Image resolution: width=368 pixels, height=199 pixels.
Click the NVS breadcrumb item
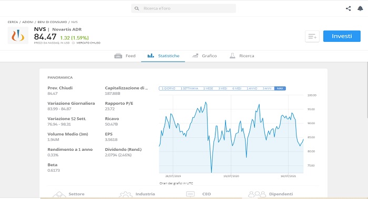(75, 22)
